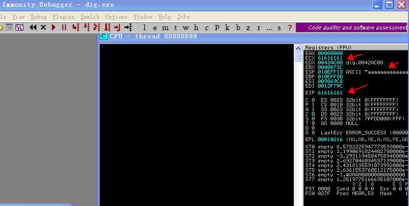Show run trace with the ... button

[269, 28]
